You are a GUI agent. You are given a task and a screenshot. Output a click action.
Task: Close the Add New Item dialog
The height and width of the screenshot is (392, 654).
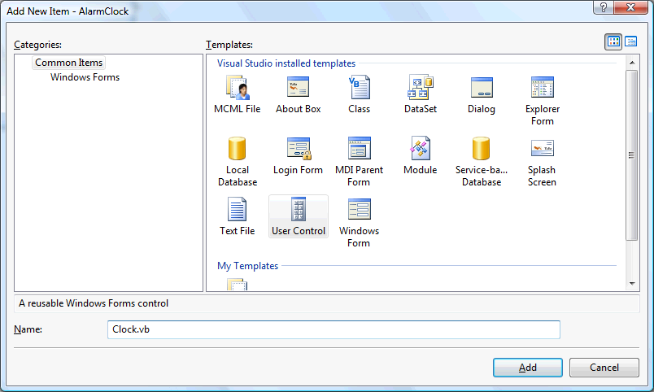point(631,7)
